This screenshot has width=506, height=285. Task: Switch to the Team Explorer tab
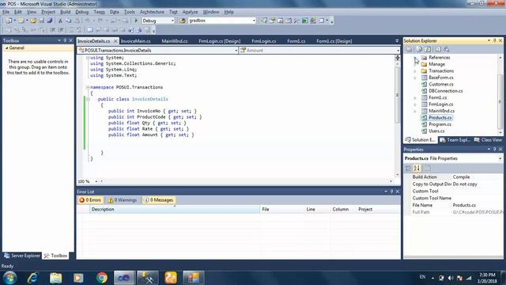pos(455,139)
